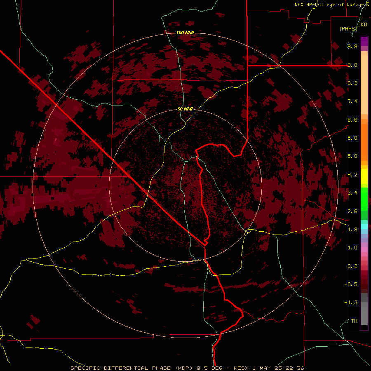Screen dimensions: 371x371
Task: Click the 9.0 colorbar value
Action: [352, 65]
